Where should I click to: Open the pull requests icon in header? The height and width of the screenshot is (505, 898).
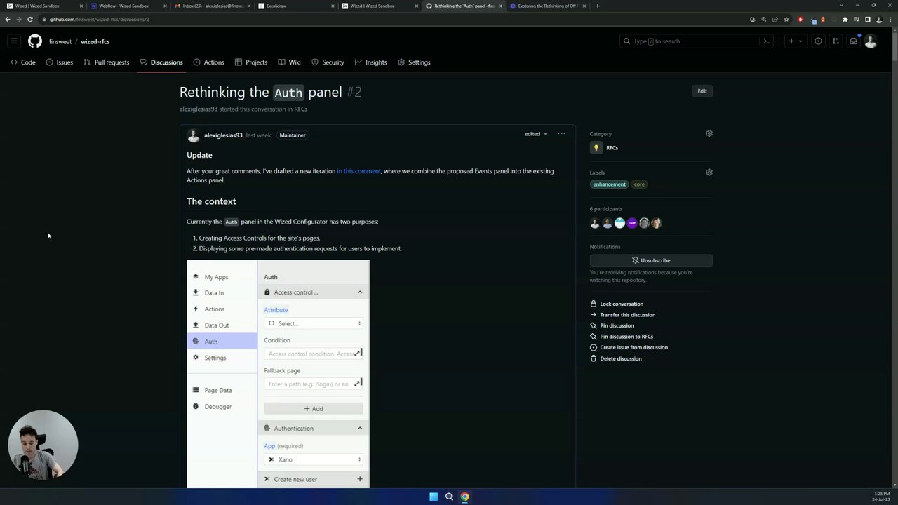pyautogui.click(x=836, y=41)
